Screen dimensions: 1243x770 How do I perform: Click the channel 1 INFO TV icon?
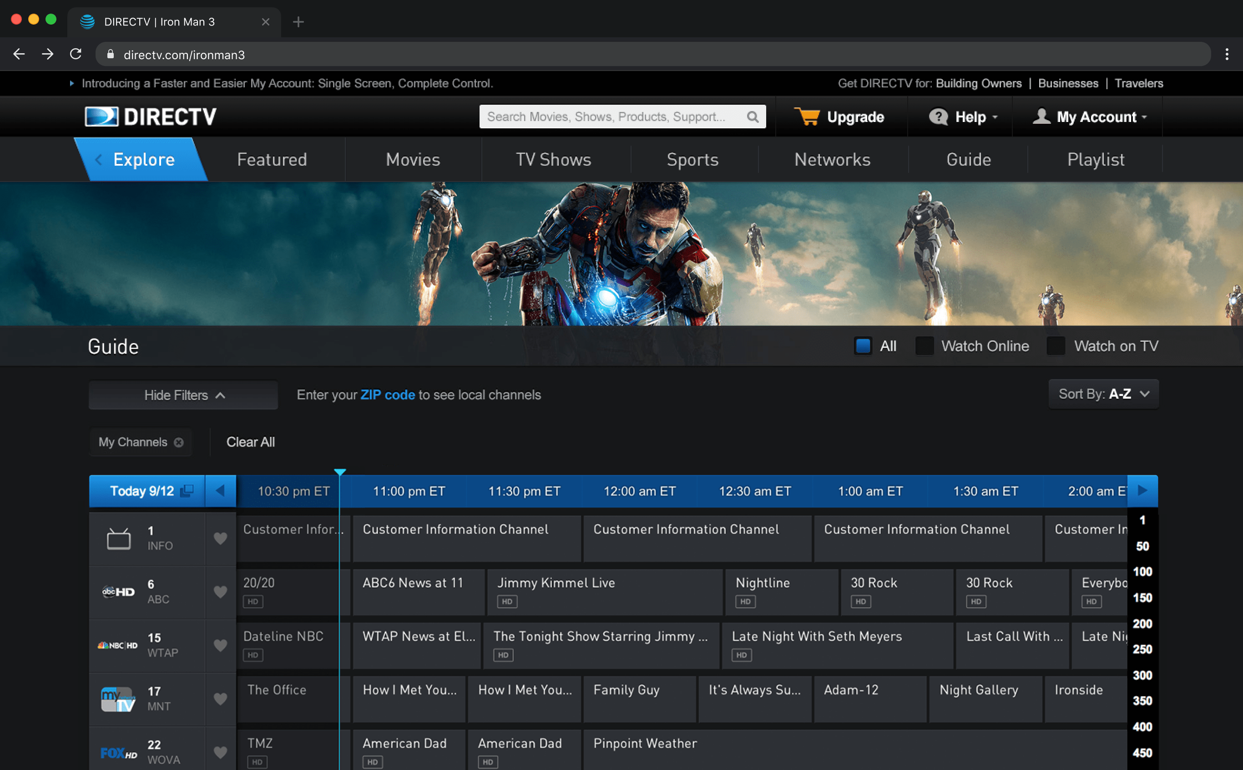pos(119,538)
